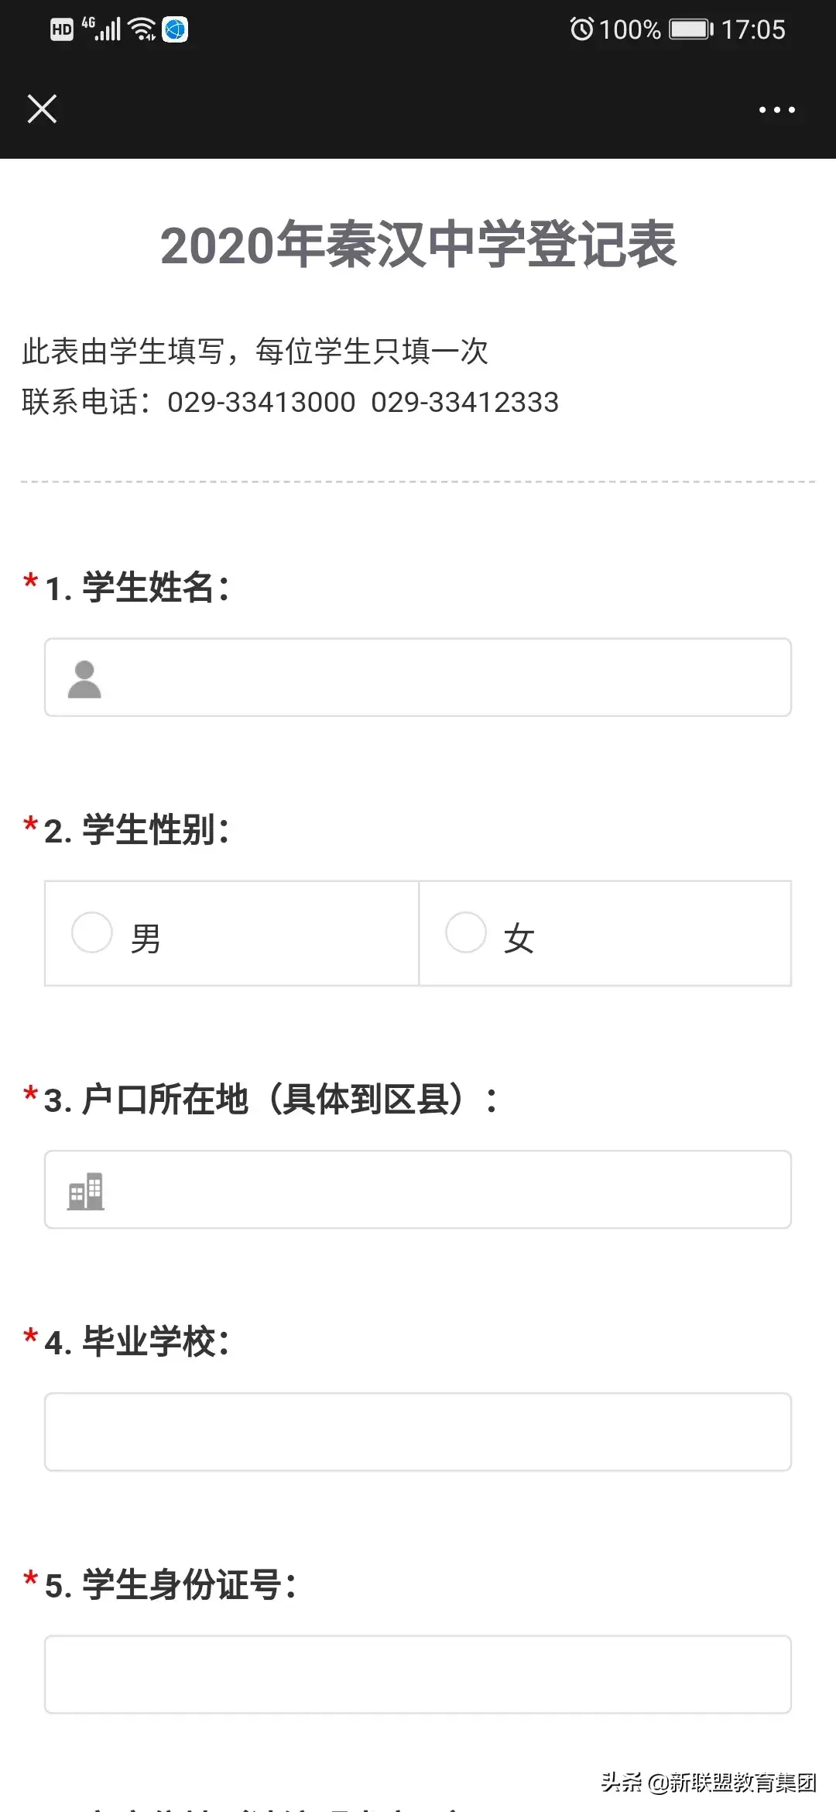Viewport: 836px width, 1812px height.
Task: Click into the 毕业学校 input box
Action: point(418,1432)
